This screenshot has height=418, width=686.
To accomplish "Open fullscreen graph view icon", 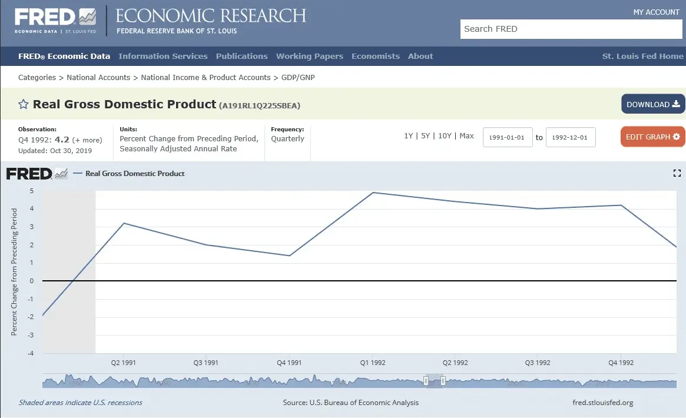I will tap(677, 173).
